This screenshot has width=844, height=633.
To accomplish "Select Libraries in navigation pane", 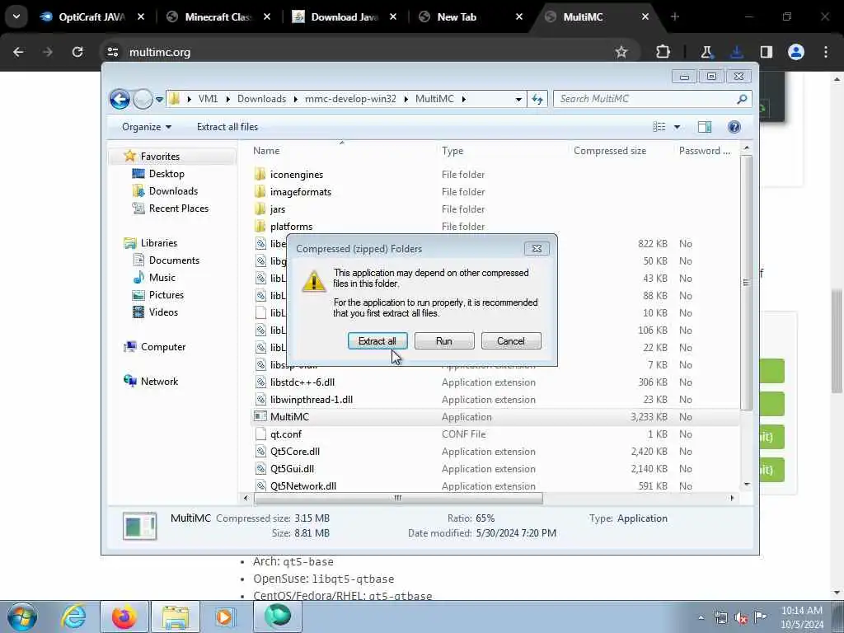I will click(x=159, y=243).
